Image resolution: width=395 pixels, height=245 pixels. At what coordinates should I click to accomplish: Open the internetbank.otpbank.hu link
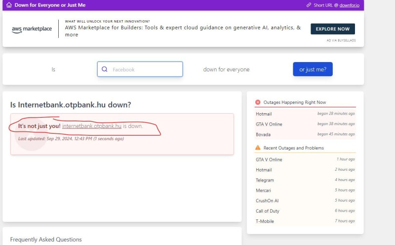click(92, 126)
